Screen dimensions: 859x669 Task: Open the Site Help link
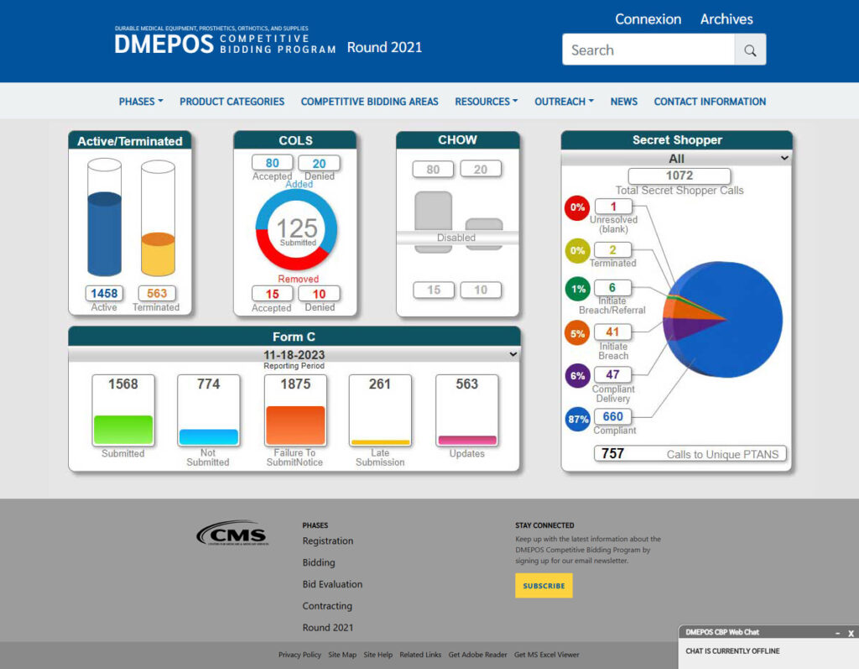(x=378, y=655)
